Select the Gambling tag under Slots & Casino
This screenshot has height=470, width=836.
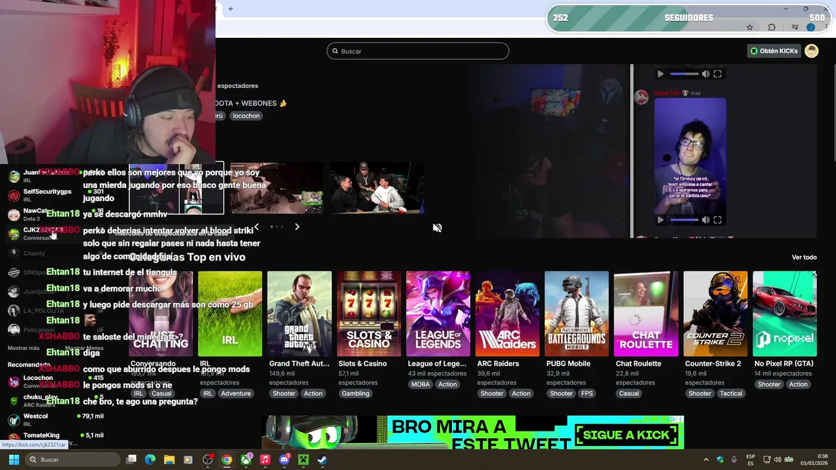tap(355, 394)
